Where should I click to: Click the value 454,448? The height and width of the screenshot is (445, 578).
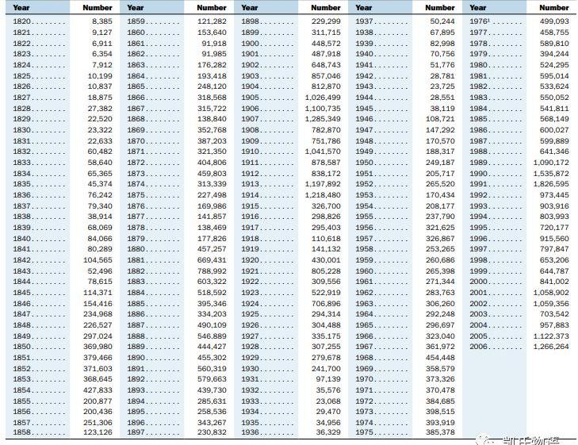[441, 358]
